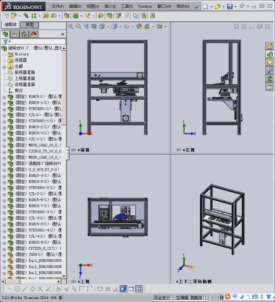
Task: Click the Save disk icon
Action: tap(230, 6)
